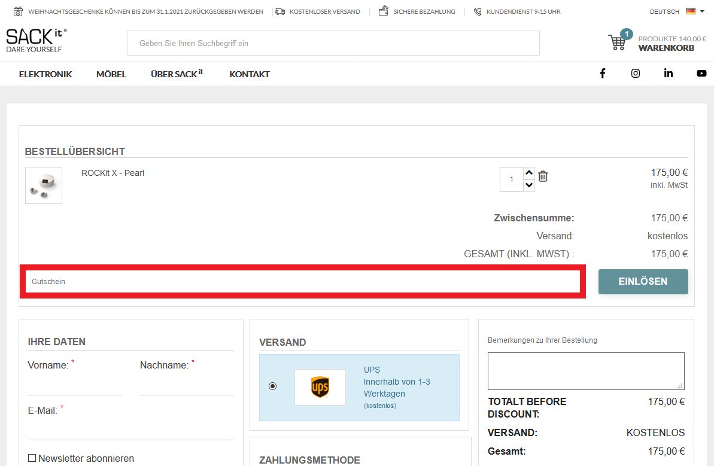Click the GESAMT (INKL. MWST) label
The image size is (714, 466).
coord(519,254)
